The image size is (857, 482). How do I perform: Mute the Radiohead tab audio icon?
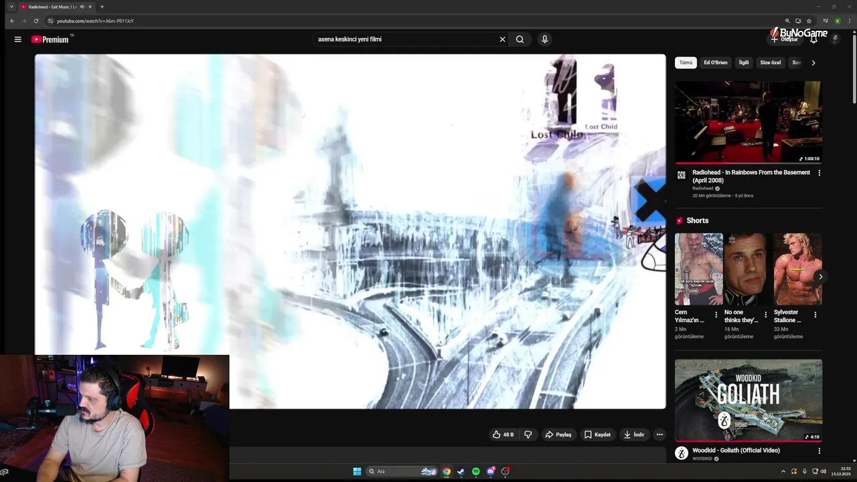[82, 7]
